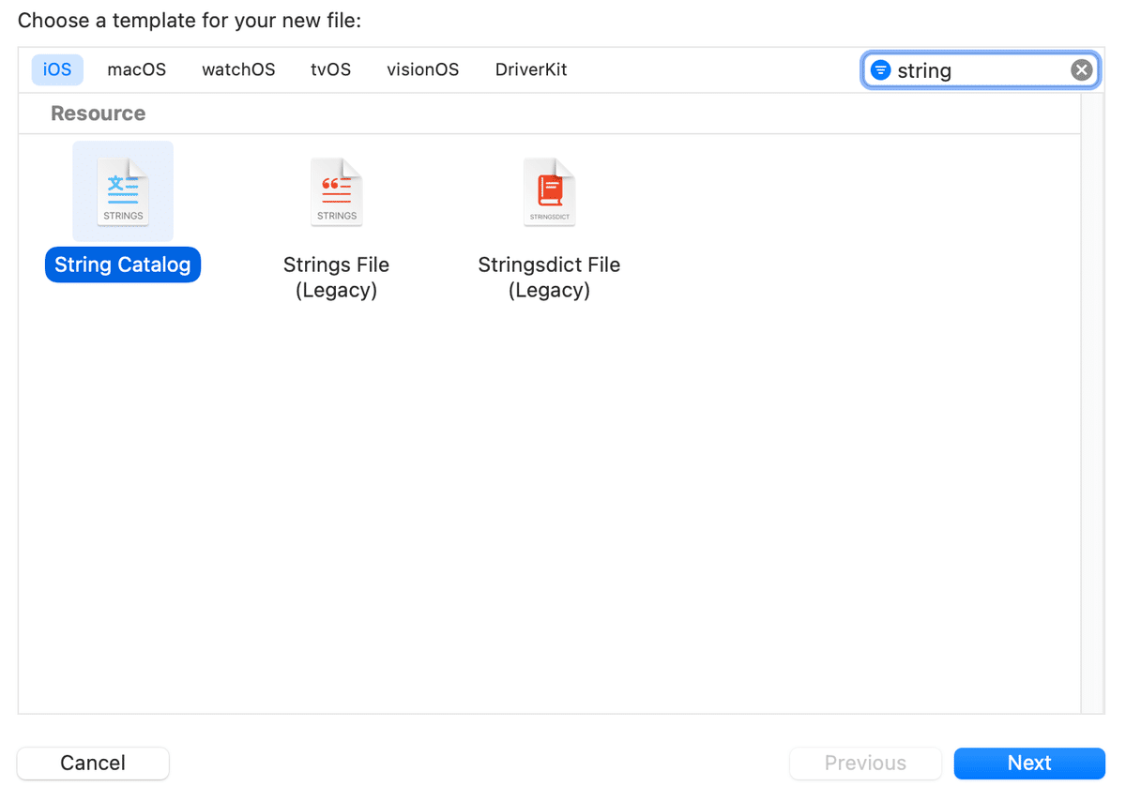Switch to the macOS platform tab

[x=137, y=70]
